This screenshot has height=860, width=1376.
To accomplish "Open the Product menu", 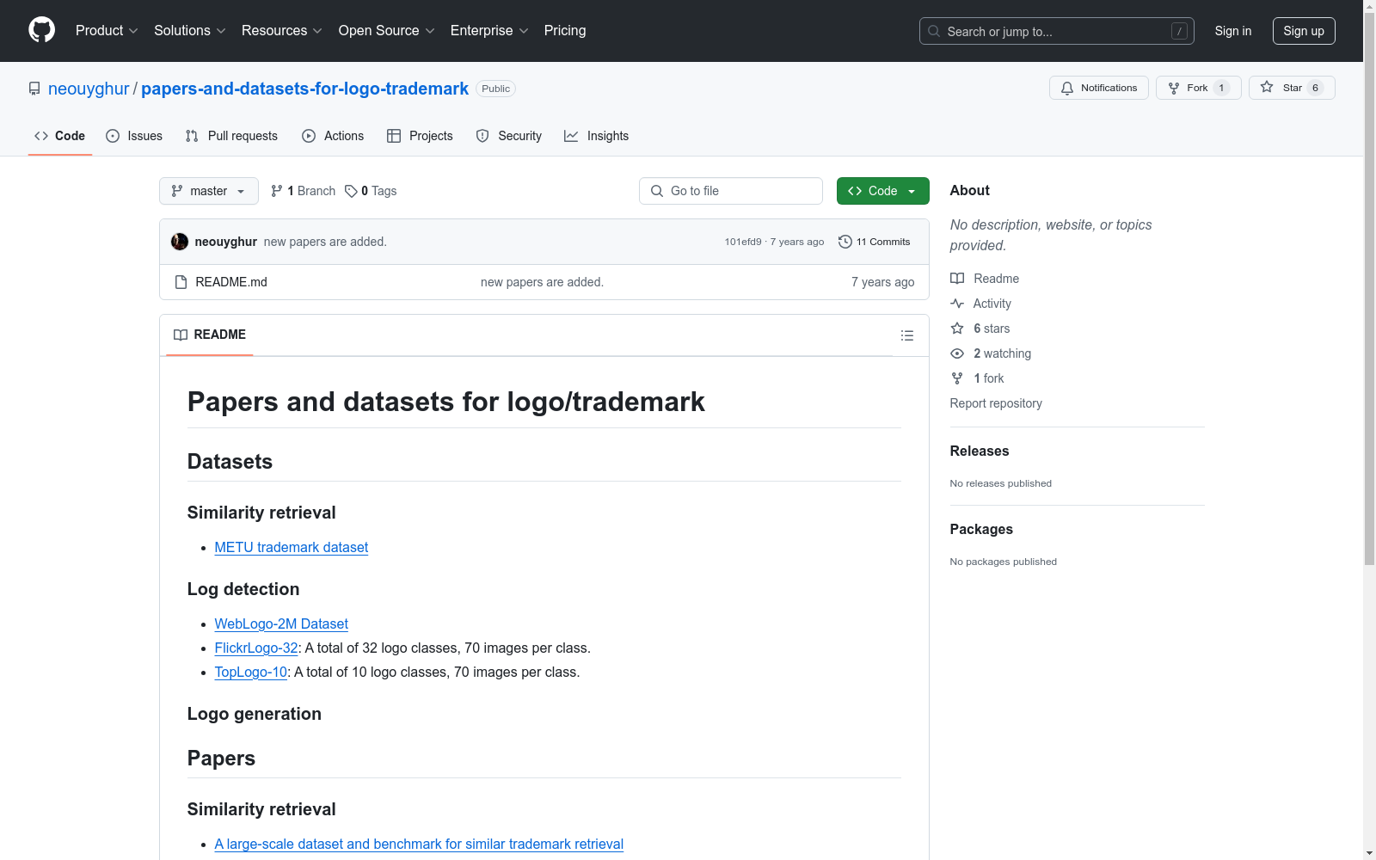I will 107,31.
